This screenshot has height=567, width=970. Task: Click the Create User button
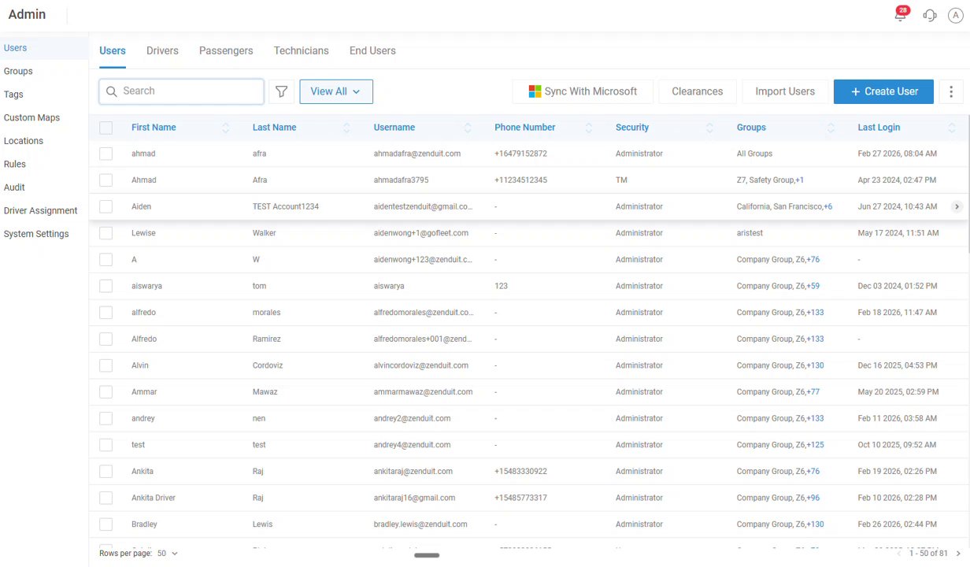[883, 91]
